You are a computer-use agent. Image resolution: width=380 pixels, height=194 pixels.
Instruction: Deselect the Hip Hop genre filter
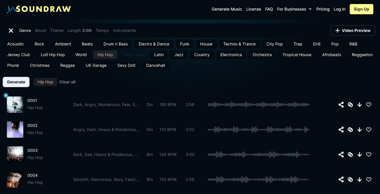click(x=105, y=55)
